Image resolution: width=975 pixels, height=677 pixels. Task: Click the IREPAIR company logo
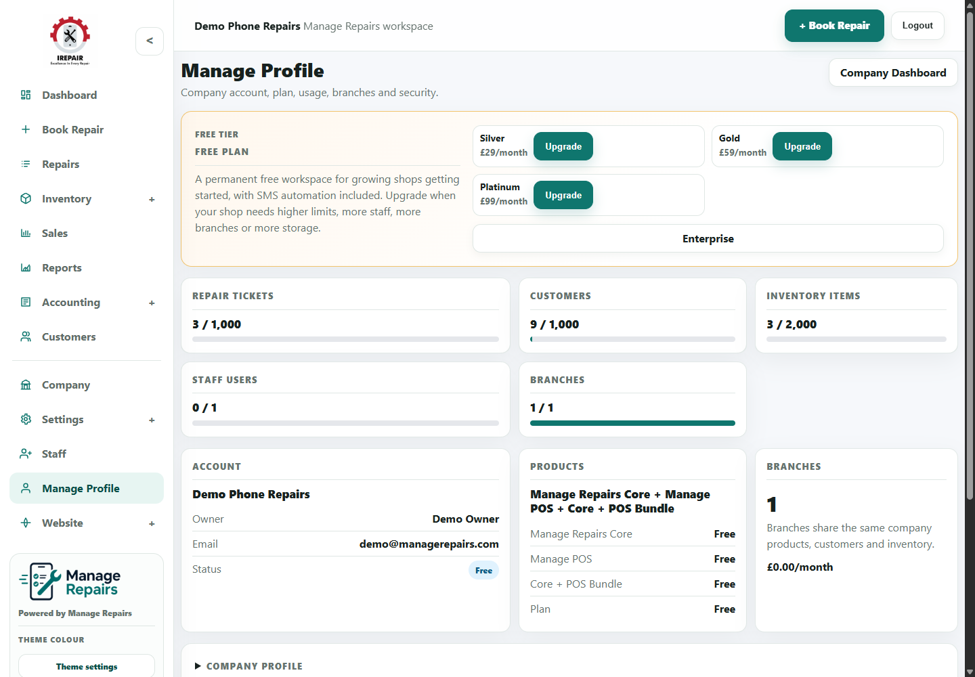click(x=70, y=41)
